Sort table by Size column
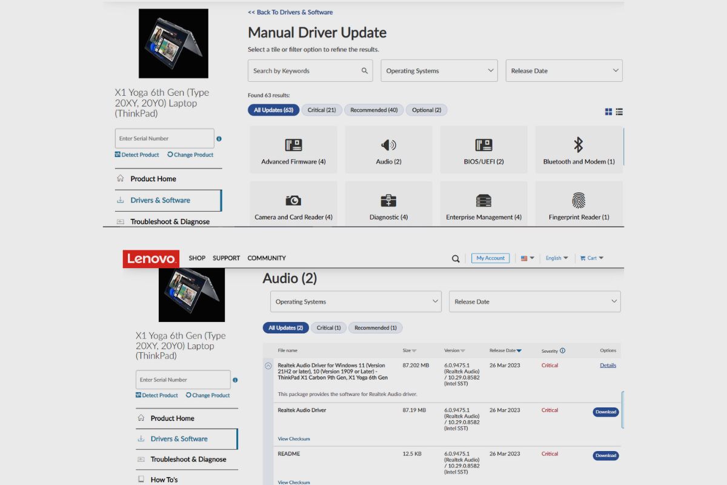 pyautogui.click(x=410, y=350)
